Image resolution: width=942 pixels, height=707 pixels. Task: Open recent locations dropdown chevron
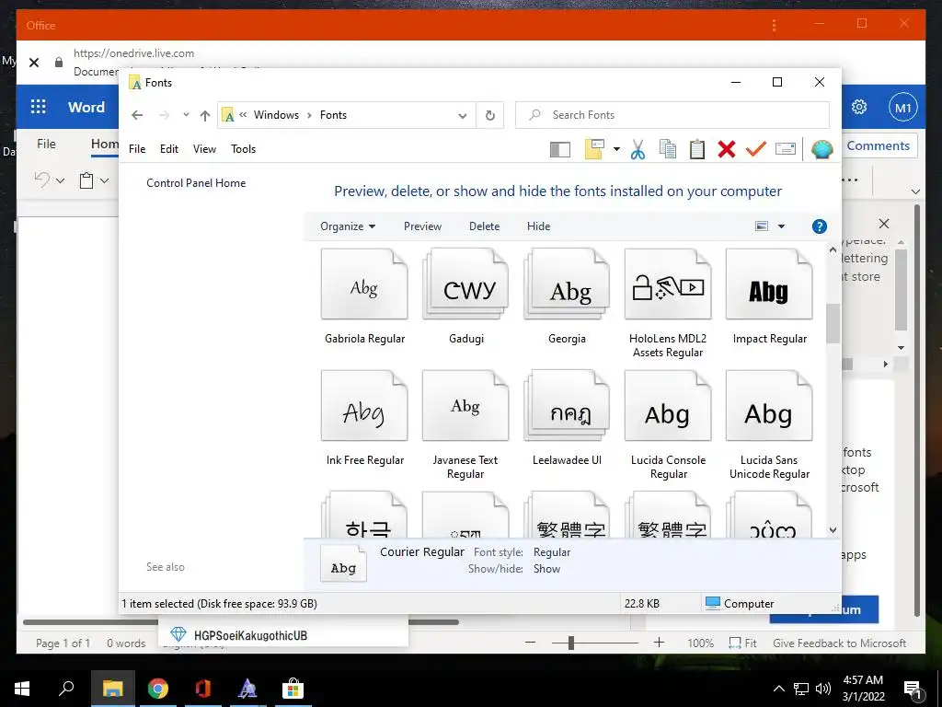click(186, 115)
